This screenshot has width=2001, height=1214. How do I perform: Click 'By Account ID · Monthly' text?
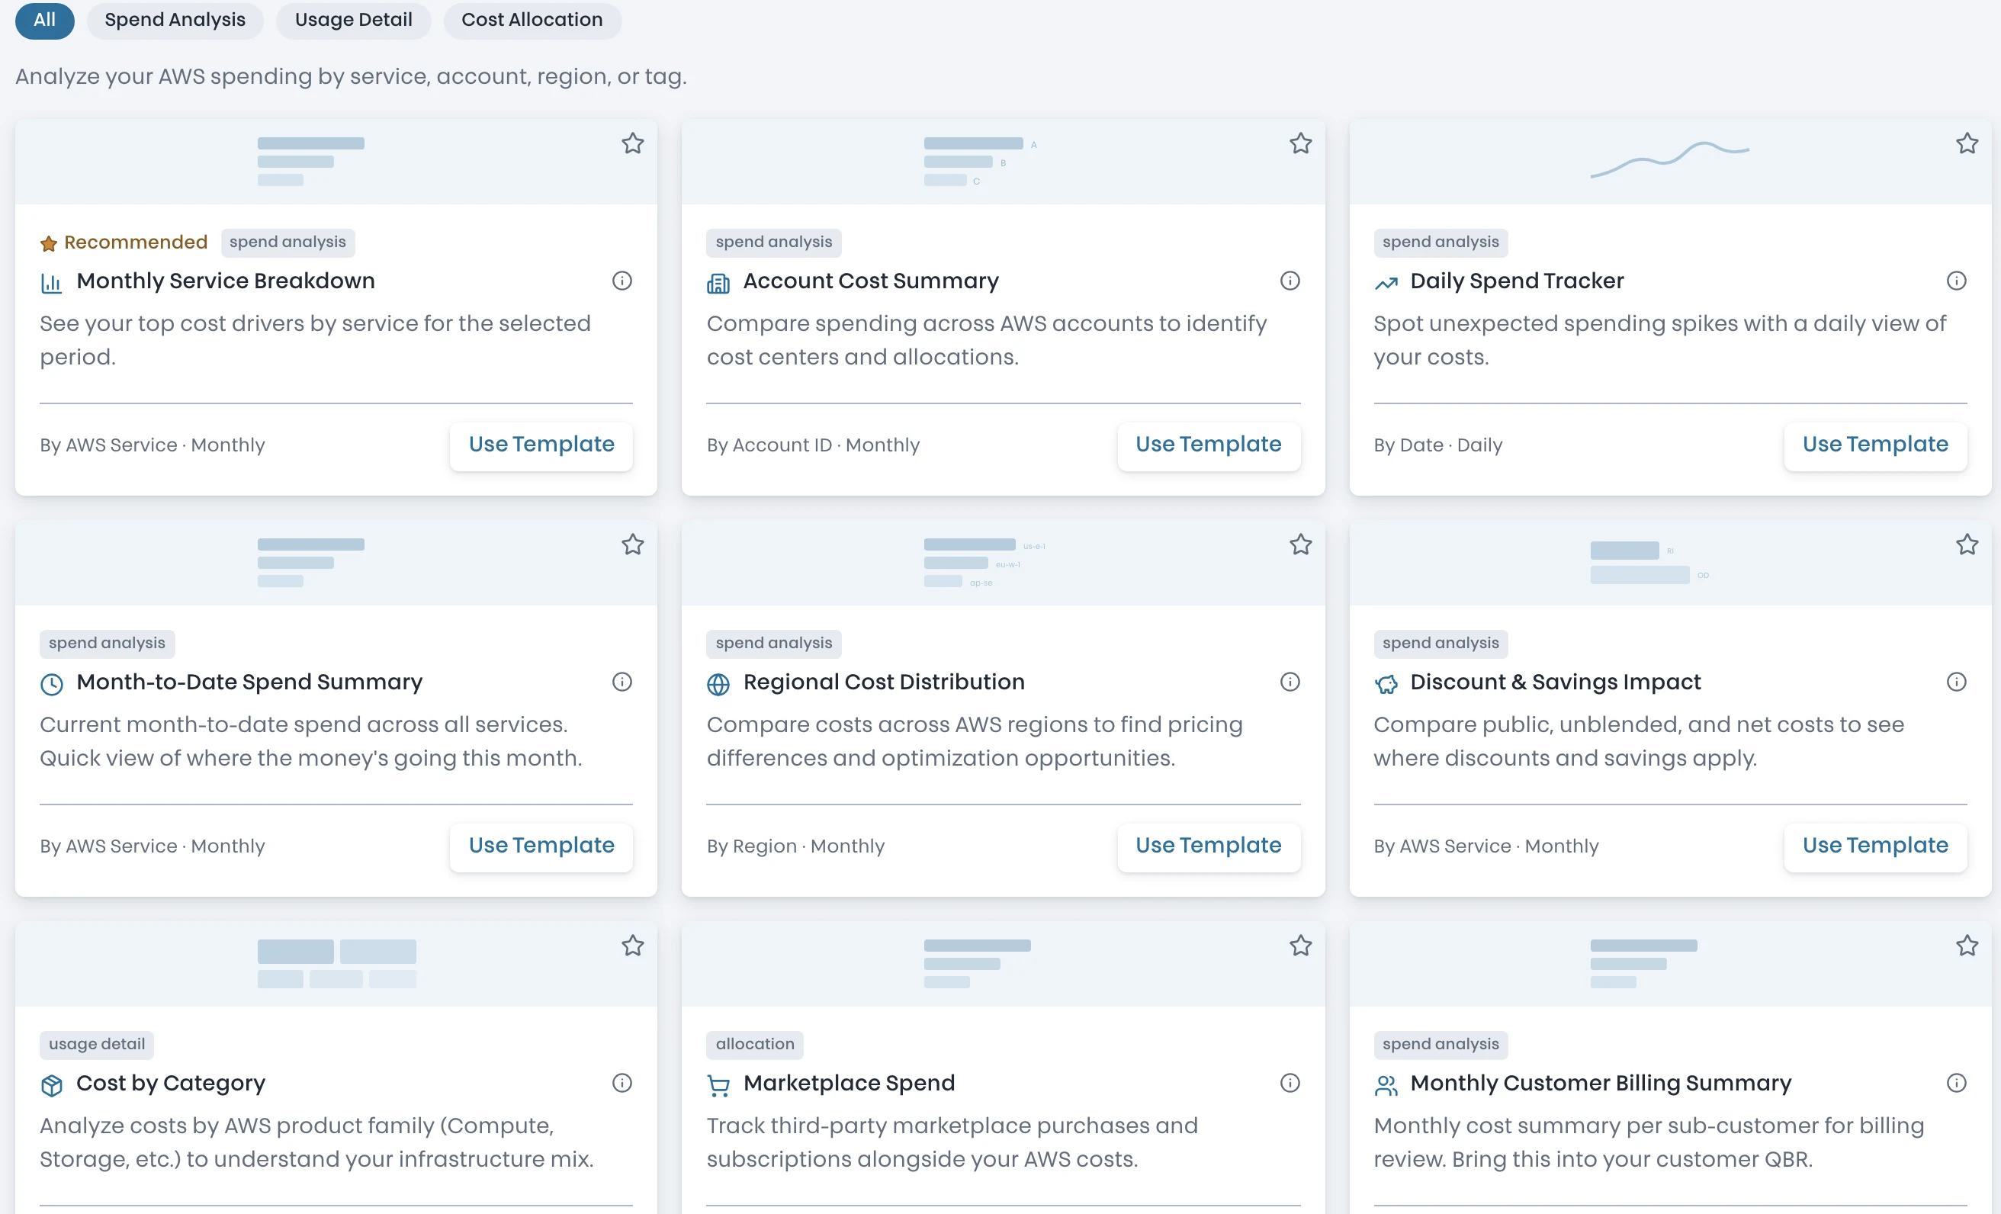813,445
